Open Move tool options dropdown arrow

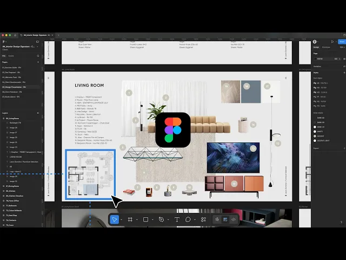pos(121,220)
